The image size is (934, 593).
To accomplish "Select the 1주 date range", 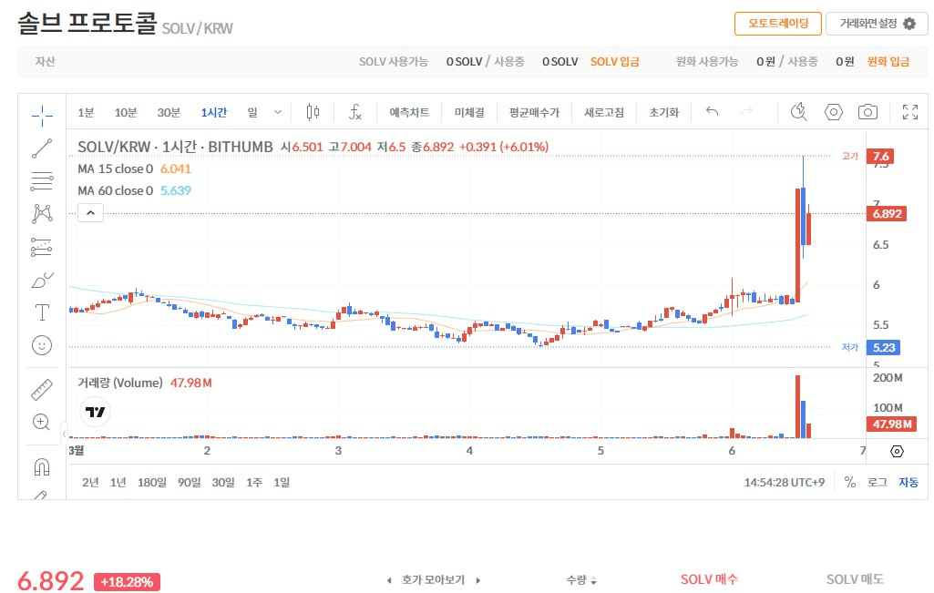I will tap(254, 482).
